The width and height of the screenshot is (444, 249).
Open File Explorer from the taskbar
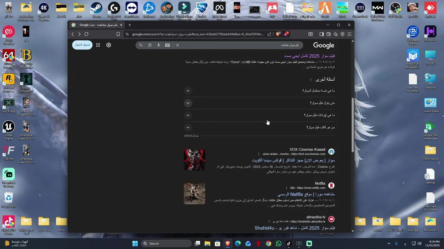(207, 243)
